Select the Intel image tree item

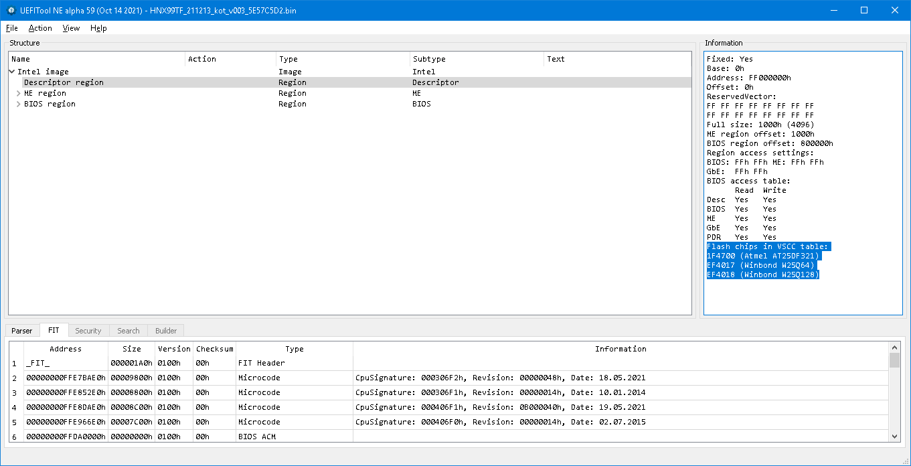pyautogui.click(x=43, y=72)
